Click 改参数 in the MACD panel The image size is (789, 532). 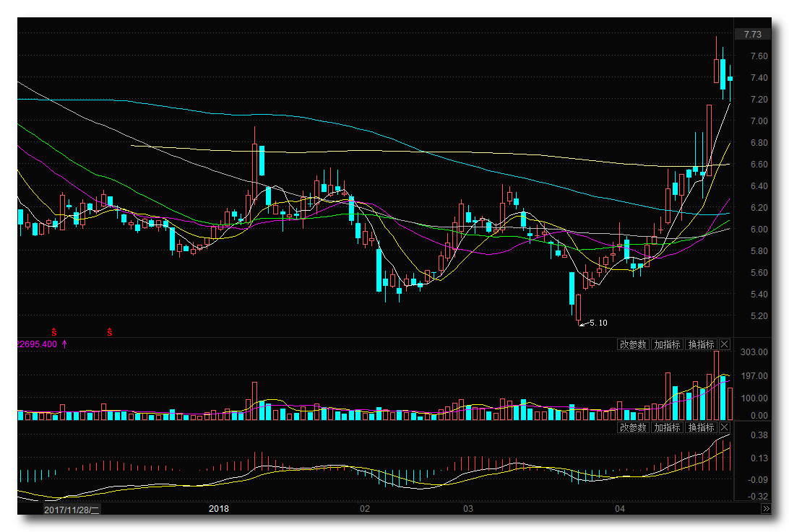[x=632, y=427]
